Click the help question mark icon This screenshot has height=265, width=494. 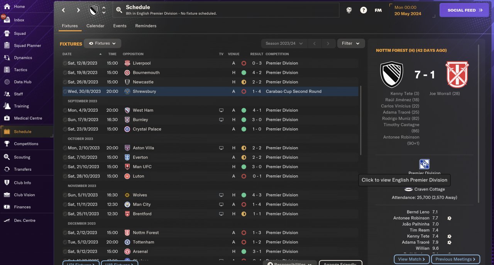(364, 10)
